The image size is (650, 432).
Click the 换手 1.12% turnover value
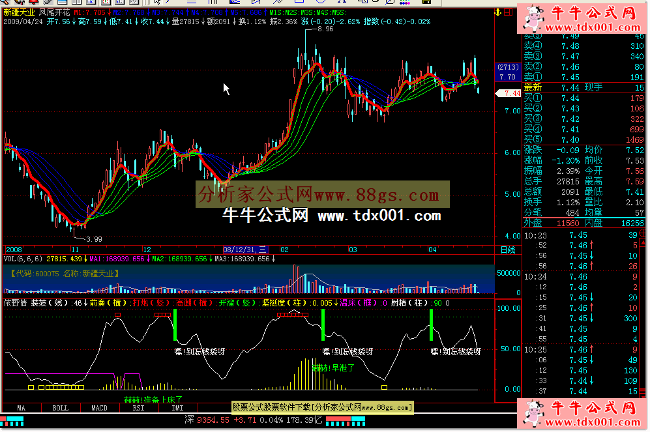568,202
